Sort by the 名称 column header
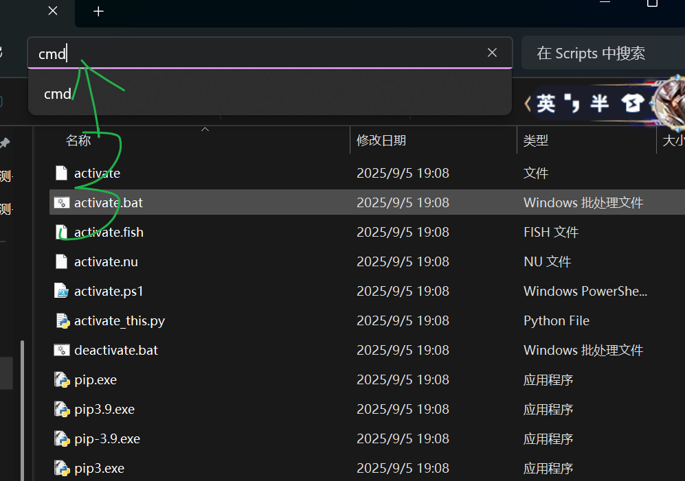The image size is (685, 481). (78, 141)
